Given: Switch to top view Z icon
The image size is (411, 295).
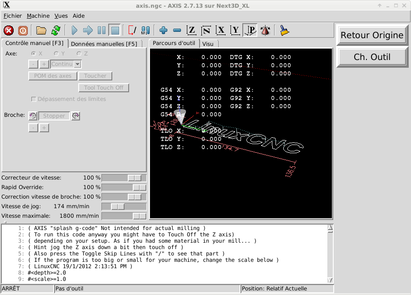Looking at the screenshot, I should [x=191, y=30].
